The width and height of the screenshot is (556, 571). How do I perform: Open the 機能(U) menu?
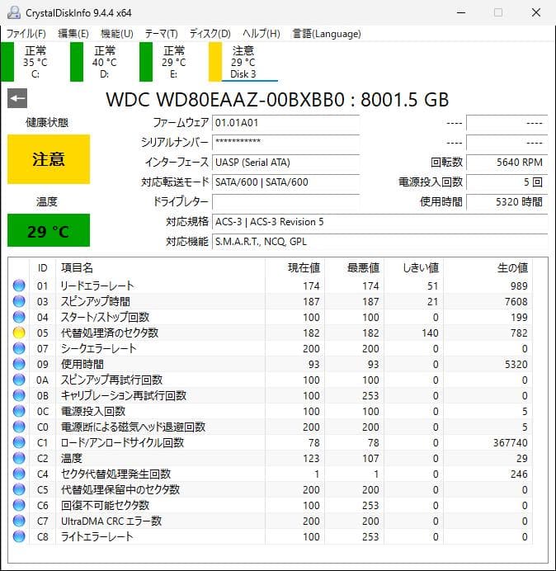[x=117, y=34]
